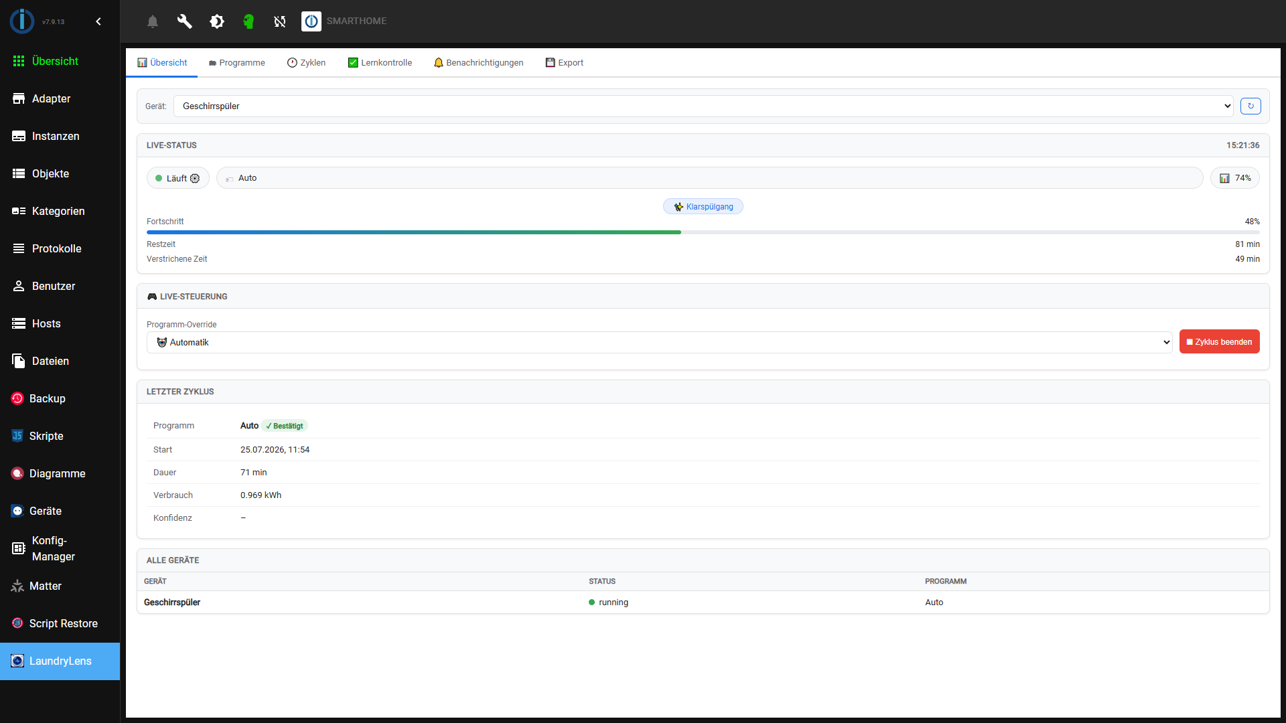Open the Programm-Override Automatik dropdown
1286x723 pixels.
coord(659,342)
